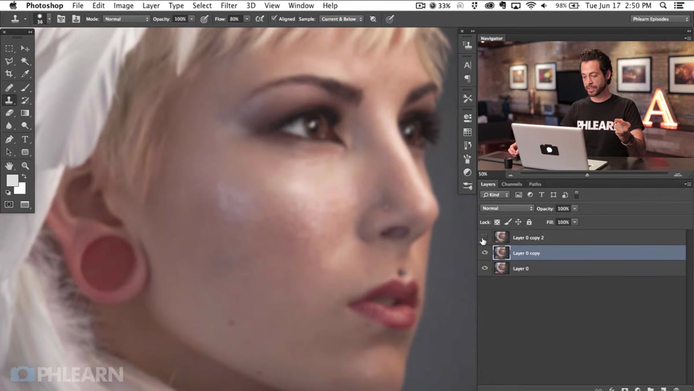Toggle lock transparent pixels
The height and width of the screenshot is (391, 694).
(497, 222)
